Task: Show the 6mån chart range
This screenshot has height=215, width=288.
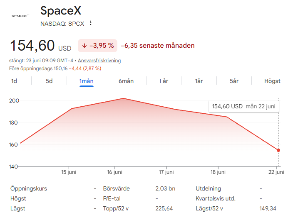Action: tap(126, 81)
